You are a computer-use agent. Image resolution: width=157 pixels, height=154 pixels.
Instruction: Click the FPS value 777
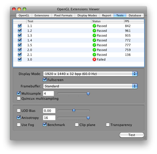128,45
